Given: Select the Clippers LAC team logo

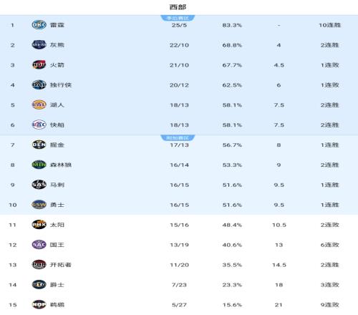Looking at the screenshot, I should click(39, 125).
